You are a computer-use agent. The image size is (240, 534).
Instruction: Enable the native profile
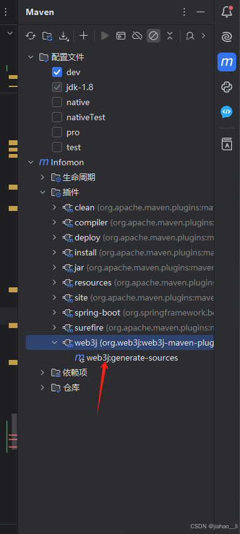pos(57,102)
